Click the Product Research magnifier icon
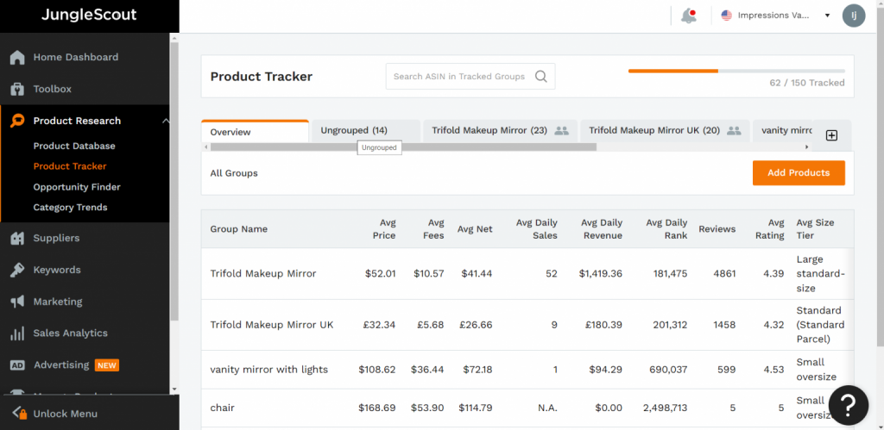 tap(17, 121)
